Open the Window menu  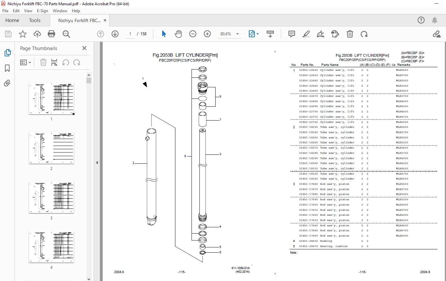point(60,11)
